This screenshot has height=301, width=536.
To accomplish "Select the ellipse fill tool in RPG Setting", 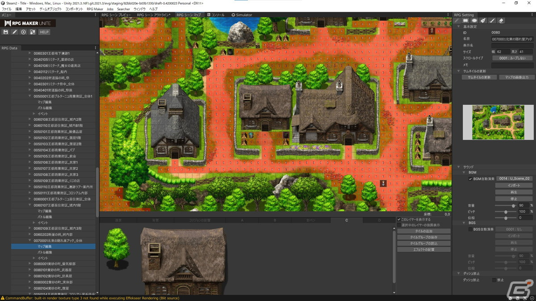I will pos(474,21).
